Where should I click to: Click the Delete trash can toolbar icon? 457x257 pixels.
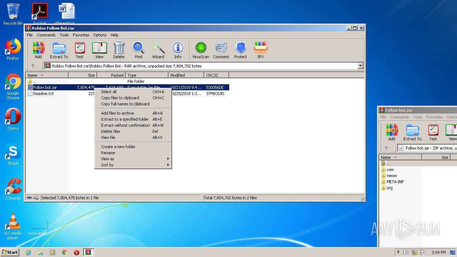point(119,50)
